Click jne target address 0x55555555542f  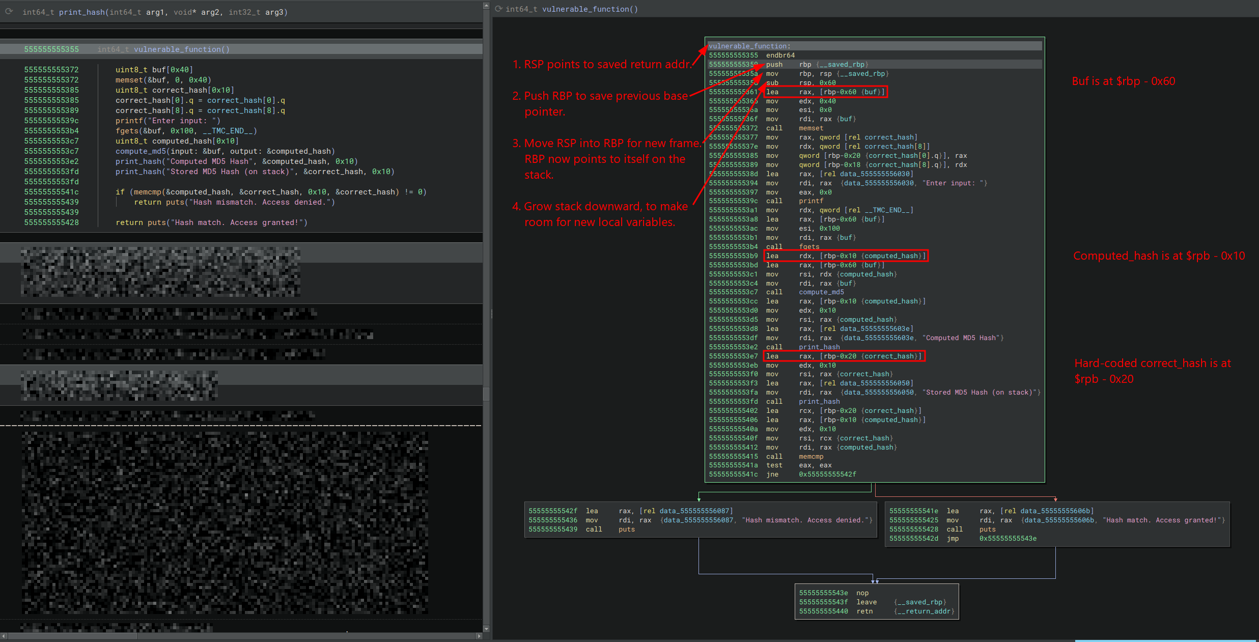pos(827,474)
